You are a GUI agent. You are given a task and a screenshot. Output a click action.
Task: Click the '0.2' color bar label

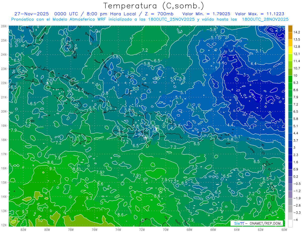point(296,176)
